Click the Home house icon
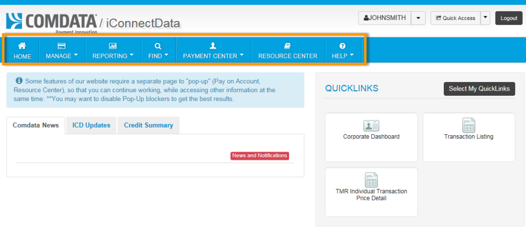 point(22,46)
